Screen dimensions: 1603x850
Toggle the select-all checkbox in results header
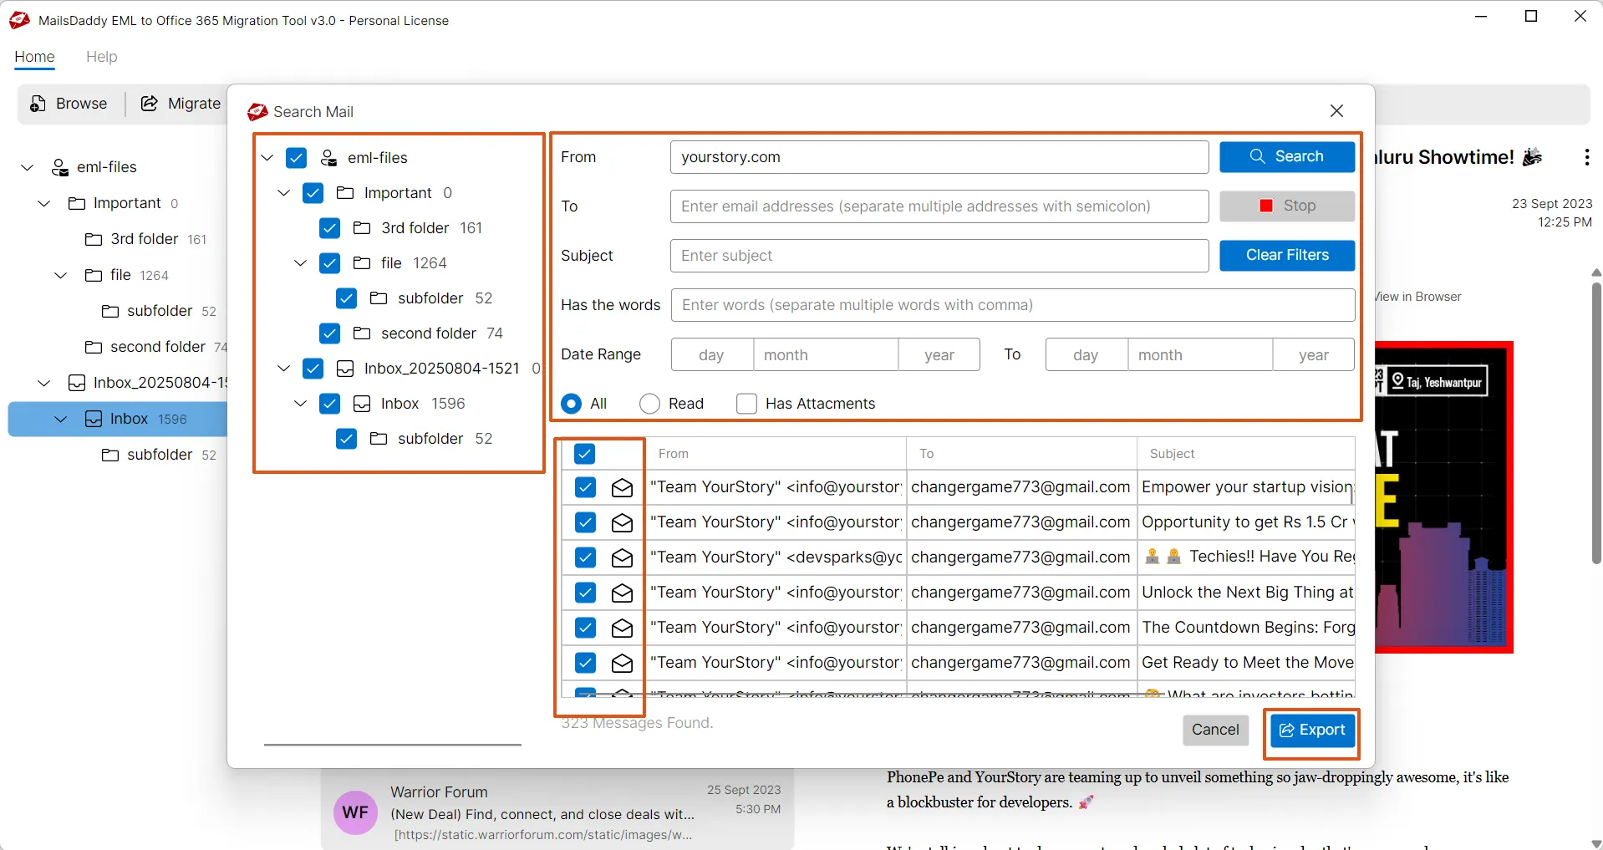pos(585,453)
